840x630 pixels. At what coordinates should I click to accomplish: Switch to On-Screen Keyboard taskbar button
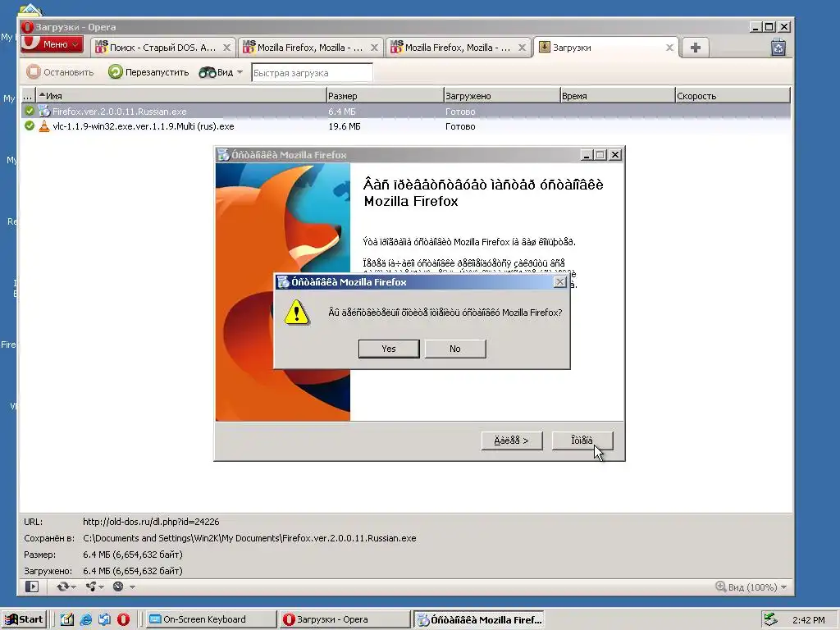click(211, 620)
